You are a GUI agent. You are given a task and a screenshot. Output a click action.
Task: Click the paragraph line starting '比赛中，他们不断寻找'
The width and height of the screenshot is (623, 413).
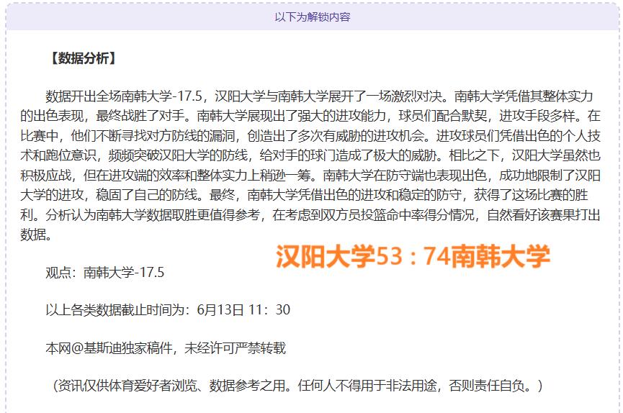[310, 136]
